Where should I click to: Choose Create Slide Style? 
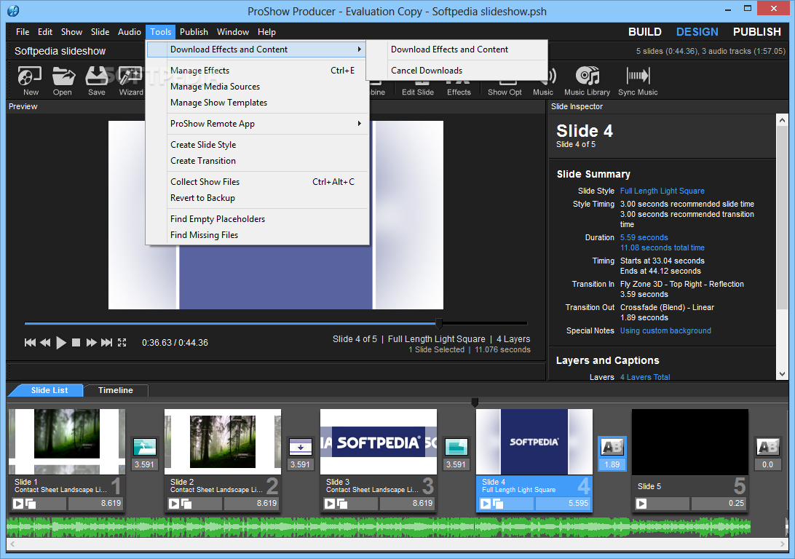click(258, 144)
